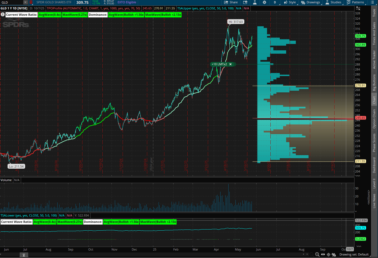This screenshot has width=378, height=258.
Task: Click the TPOProfile study label
Action: (93, 8)
